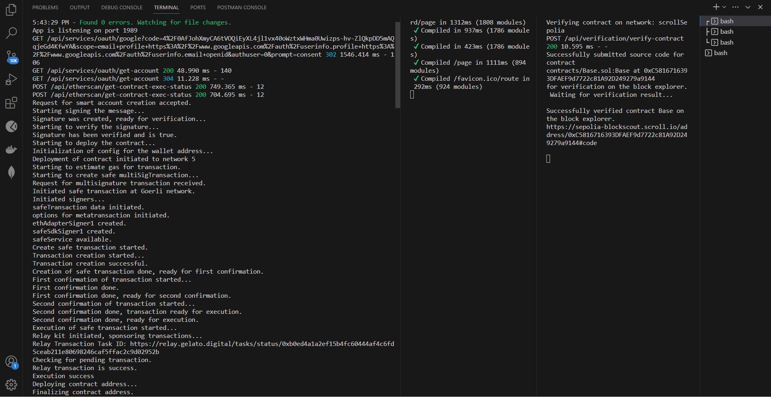Switch to the POSTMAN CONSOLE tab
The image size is (771, 397).
click(242, 7)
